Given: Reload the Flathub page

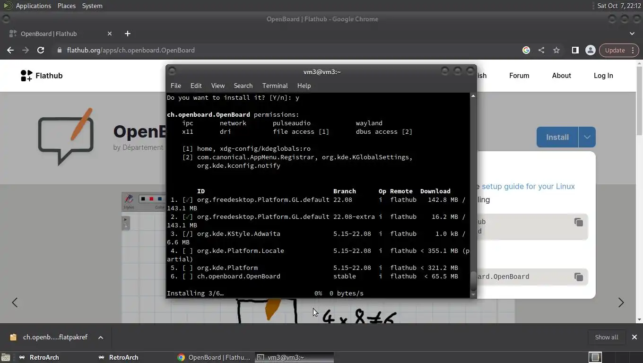Looking at the screenshot, I should [41, 50].
